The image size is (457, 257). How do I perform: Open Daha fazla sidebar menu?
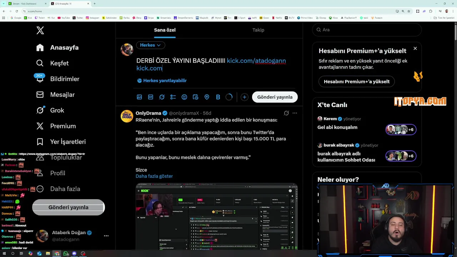click(x=58, y=189)
